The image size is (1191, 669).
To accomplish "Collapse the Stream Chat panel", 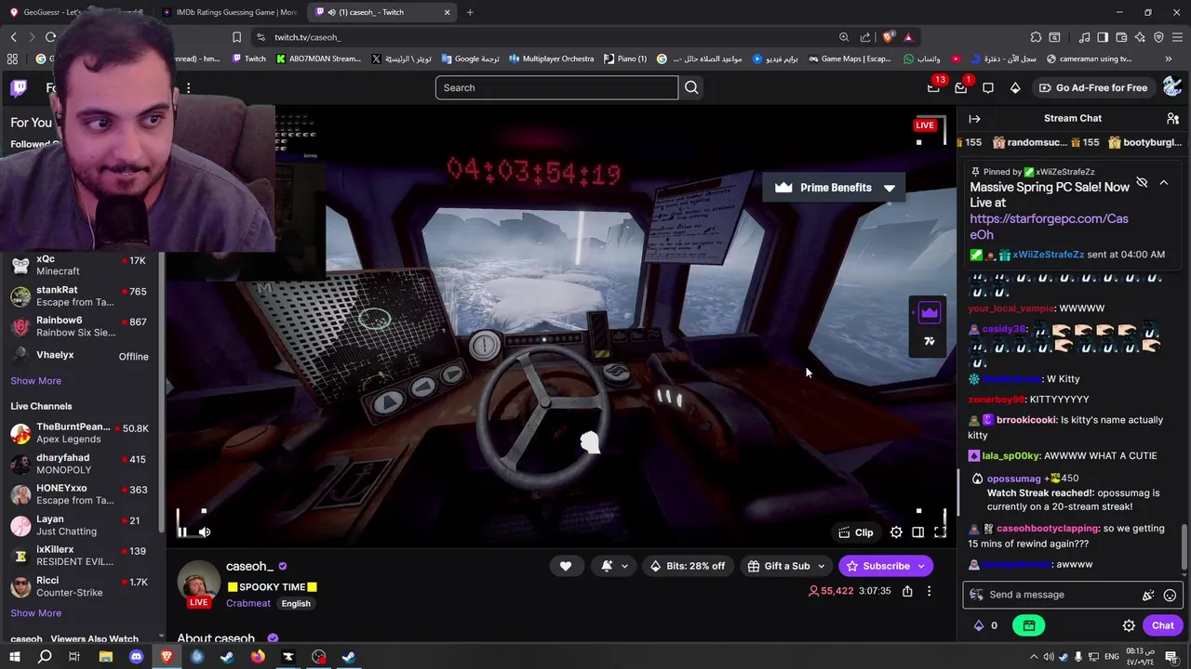I will [x=974, y=119].
